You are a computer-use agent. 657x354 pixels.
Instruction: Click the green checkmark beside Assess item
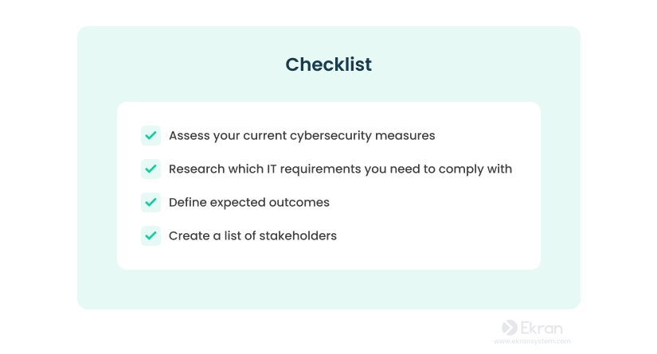pos(151,135)
